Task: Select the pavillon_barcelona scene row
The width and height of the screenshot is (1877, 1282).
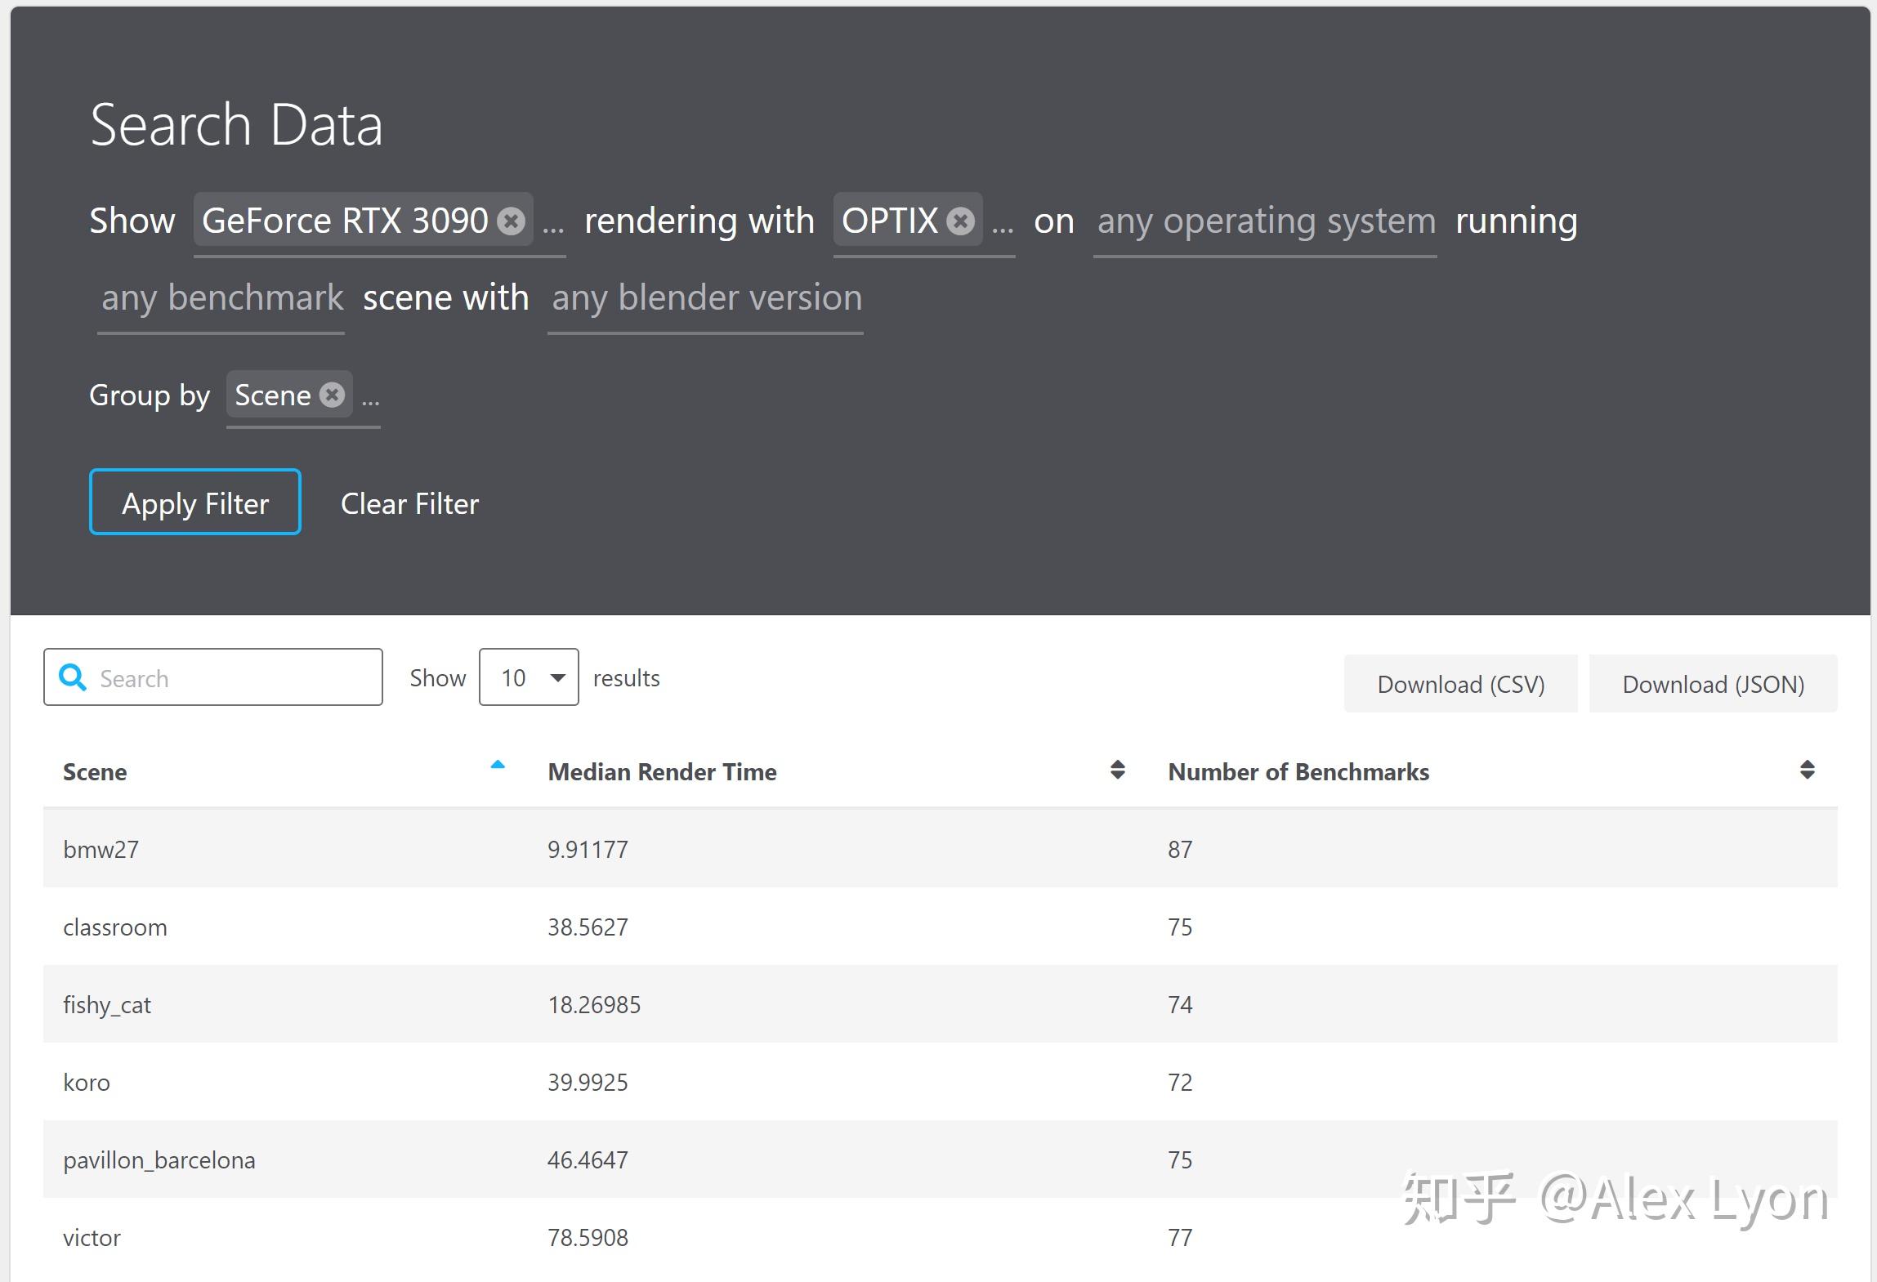Action: coord(941,1159)
